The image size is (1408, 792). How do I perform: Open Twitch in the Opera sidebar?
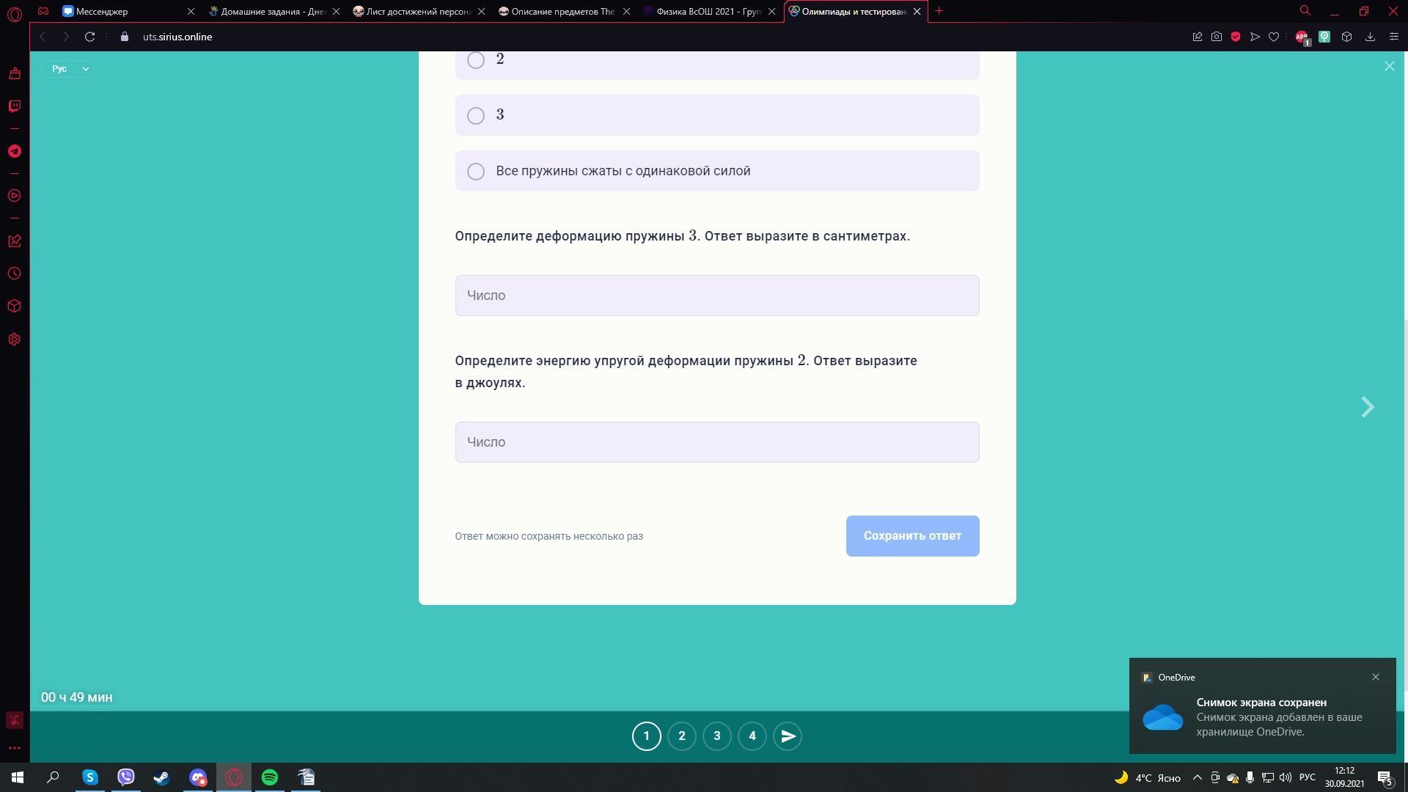[14, 106]
